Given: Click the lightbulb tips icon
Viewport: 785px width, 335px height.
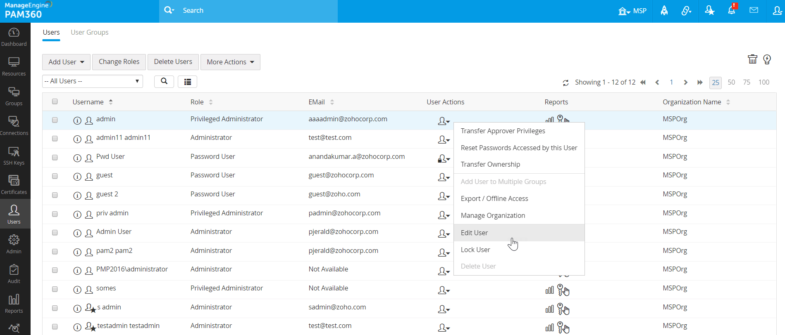Looking at the screenshot, I should pyautogui.click(x=767, y=59).
